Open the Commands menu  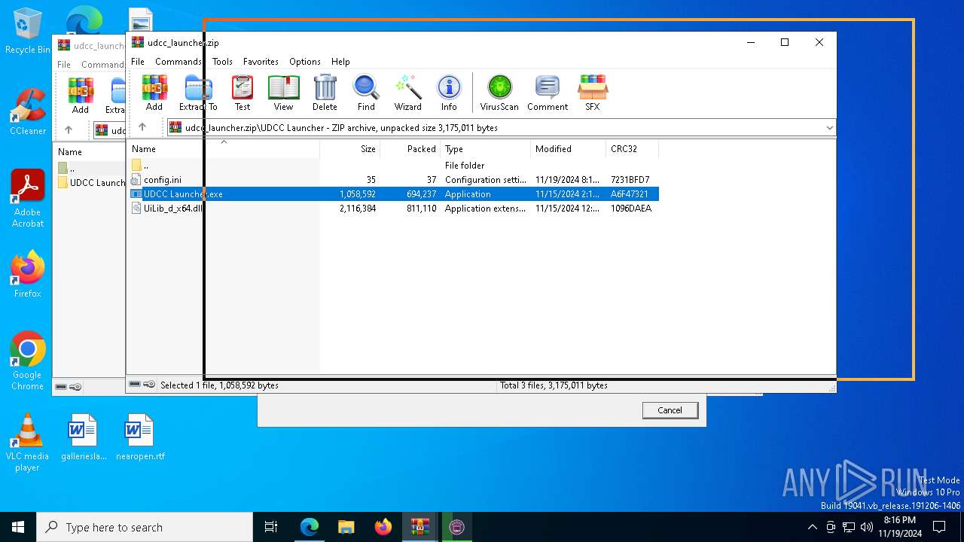[x=178, y=62]
